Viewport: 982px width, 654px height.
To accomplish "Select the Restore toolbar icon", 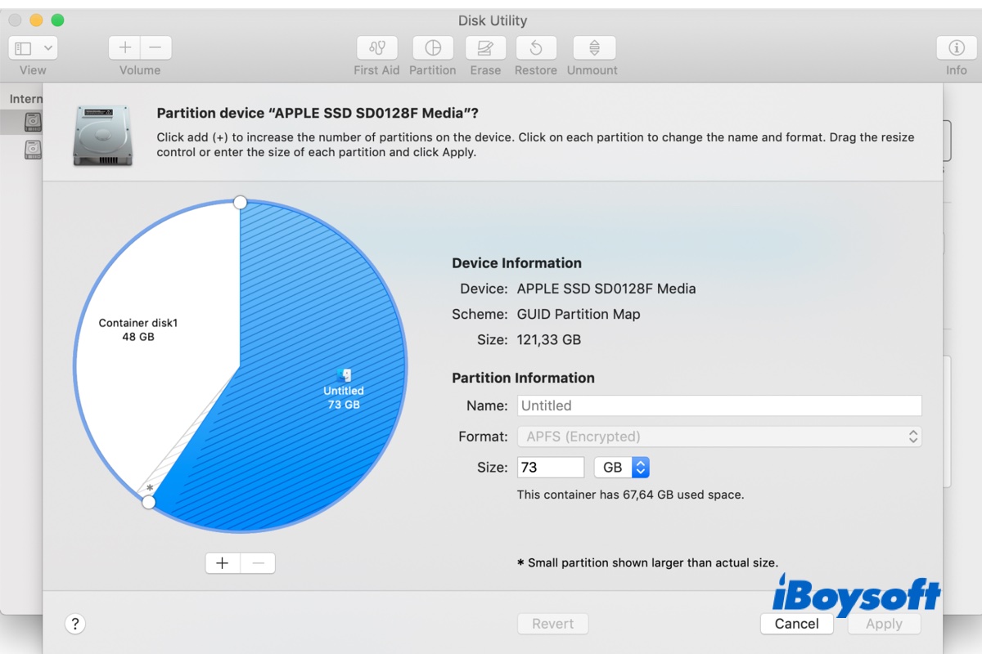I will click(535, 48).
